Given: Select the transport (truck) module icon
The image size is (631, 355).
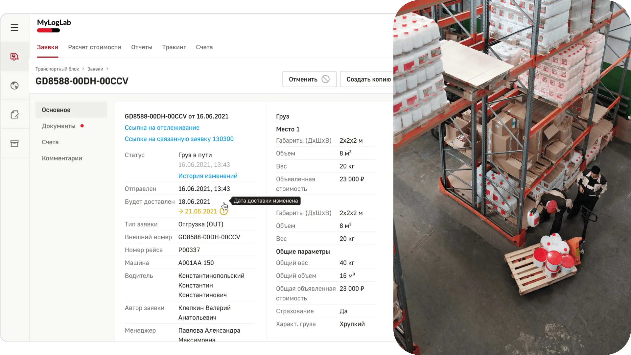Looking at the screenshot, I should tap(14, 56).
